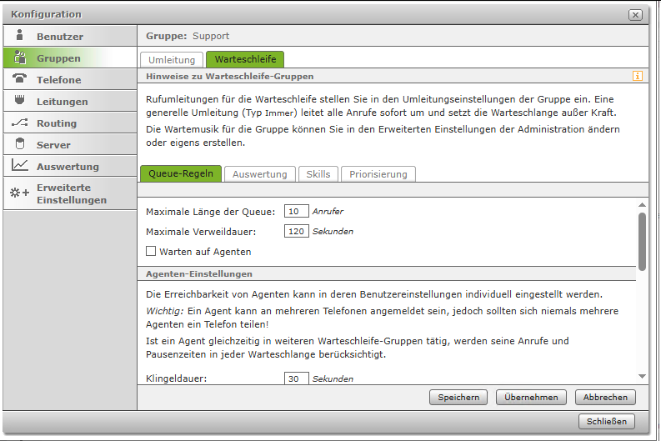Click the Benutzer person icon
The height and width of the screenshot is (441, 661).
pos(19,36)
